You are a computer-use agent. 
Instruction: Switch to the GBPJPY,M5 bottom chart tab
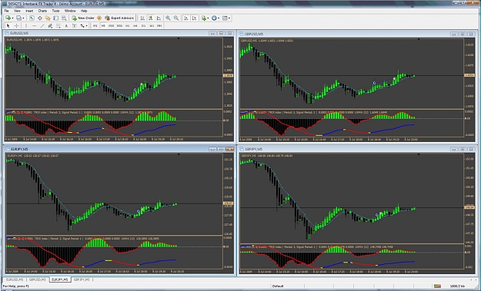(x=82, y=279)
